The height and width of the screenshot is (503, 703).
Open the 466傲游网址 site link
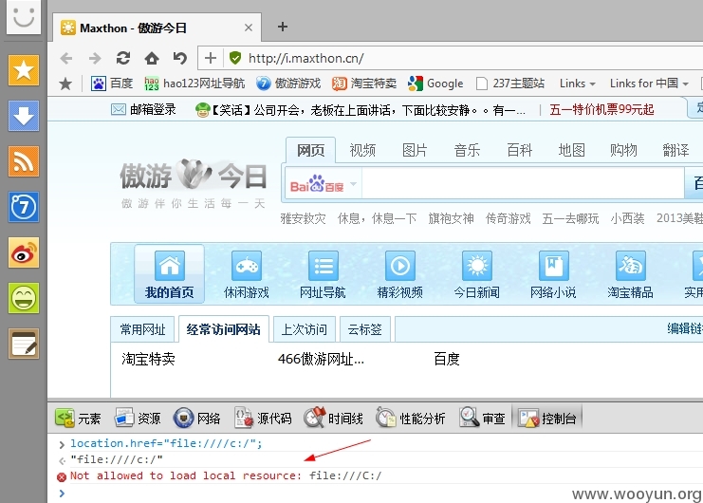[x=321, y=359]
